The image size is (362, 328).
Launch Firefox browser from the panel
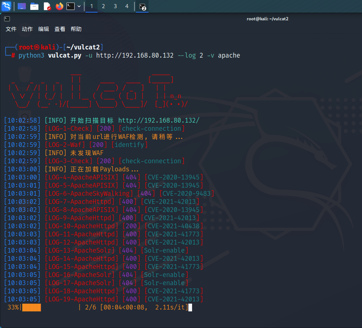(59, 6)
